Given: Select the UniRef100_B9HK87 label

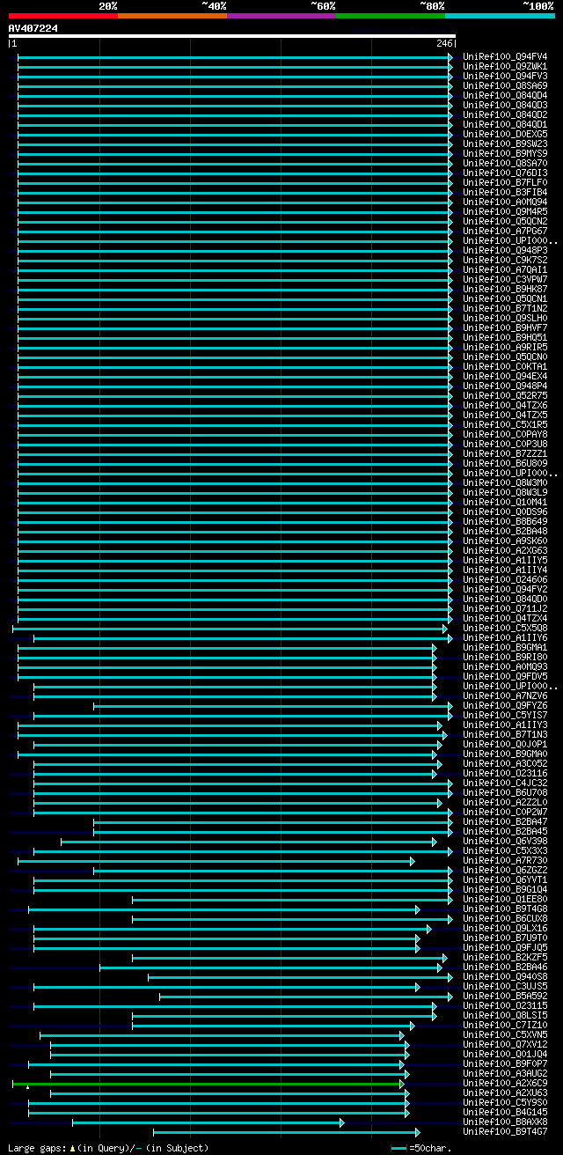Looking at the screenshot, I should (505, 290).
